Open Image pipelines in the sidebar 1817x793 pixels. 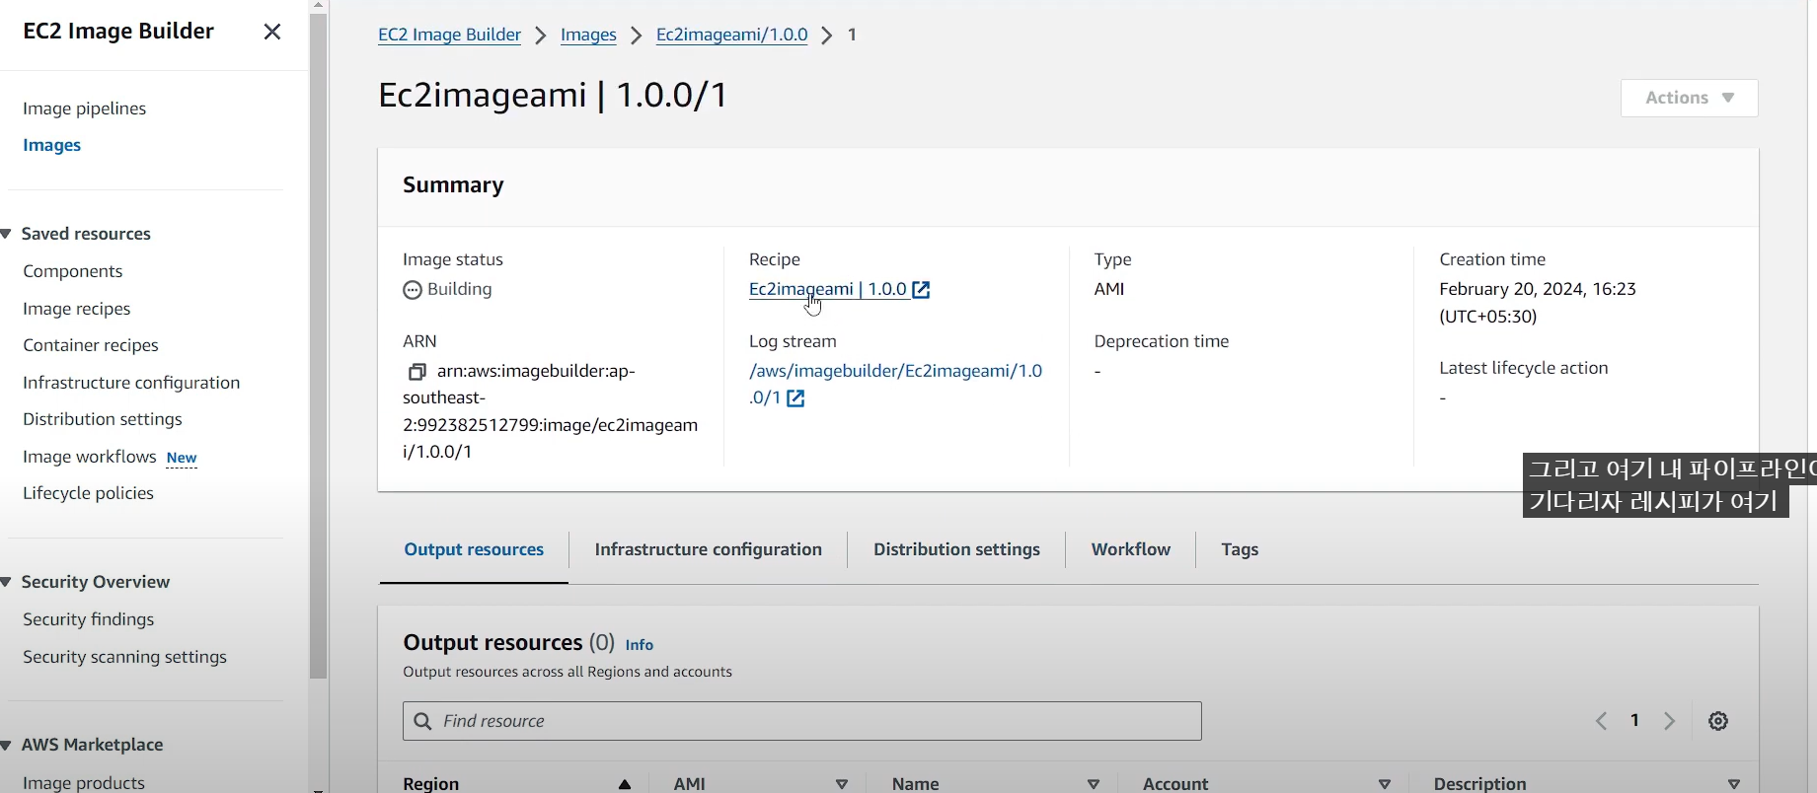click(x=85, y=108)
